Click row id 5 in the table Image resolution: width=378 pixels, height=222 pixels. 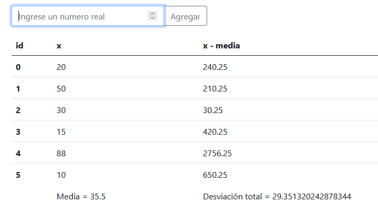pyautogui.click(x=18, y=175)
